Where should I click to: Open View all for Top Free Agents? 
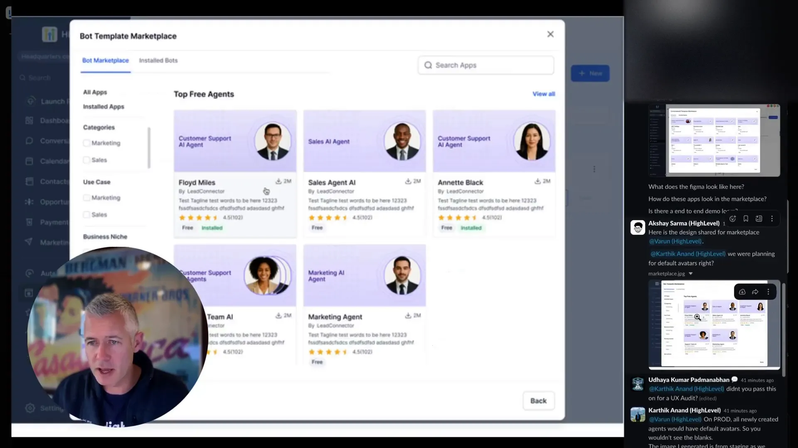[544, 94]
